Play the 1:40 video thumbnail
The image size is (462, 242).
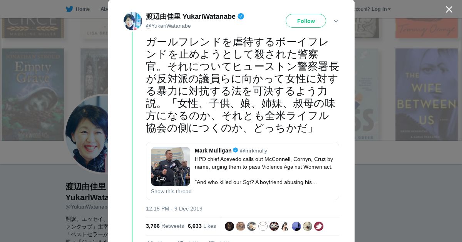pos(171,166)
